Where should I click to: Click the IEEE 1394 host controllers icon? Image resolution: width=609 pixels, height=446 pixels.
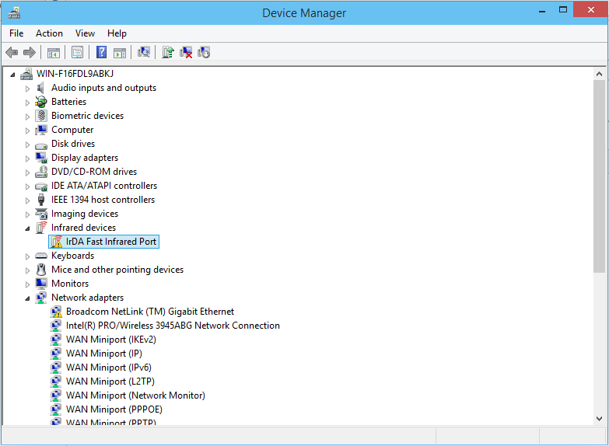click(41, 200)
